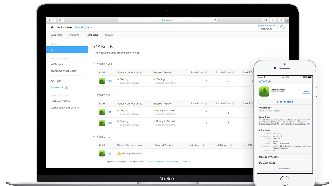Switch to the App Store tab

pos(57,35)
